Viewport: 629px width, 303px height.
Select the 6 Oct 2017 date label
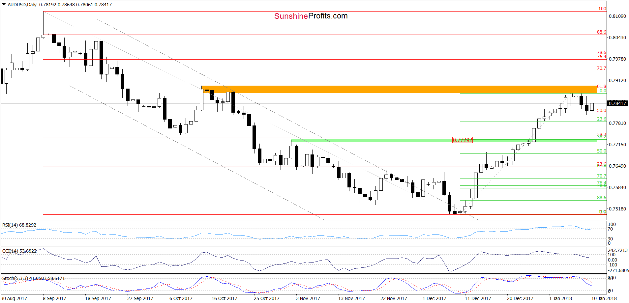tap(181, 298)
